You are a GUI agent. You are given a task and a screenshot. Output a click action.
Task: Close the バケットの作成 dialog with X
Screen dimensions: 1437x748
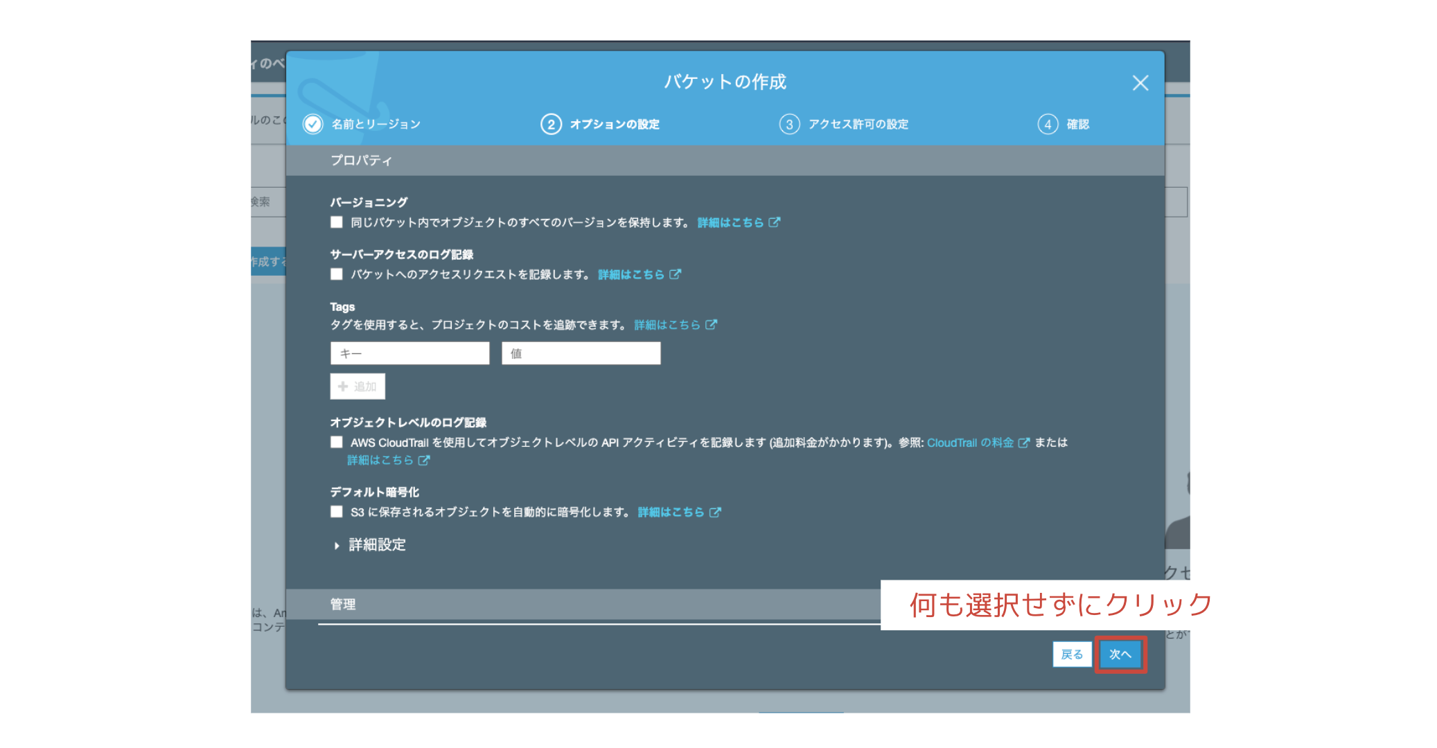pos(1140,83)
